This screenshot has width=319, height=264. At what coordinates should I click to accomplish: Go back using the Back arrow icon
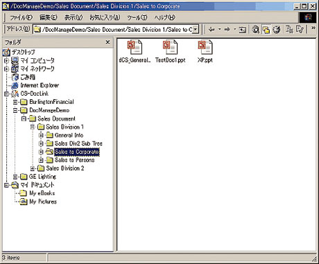[212, 30]
